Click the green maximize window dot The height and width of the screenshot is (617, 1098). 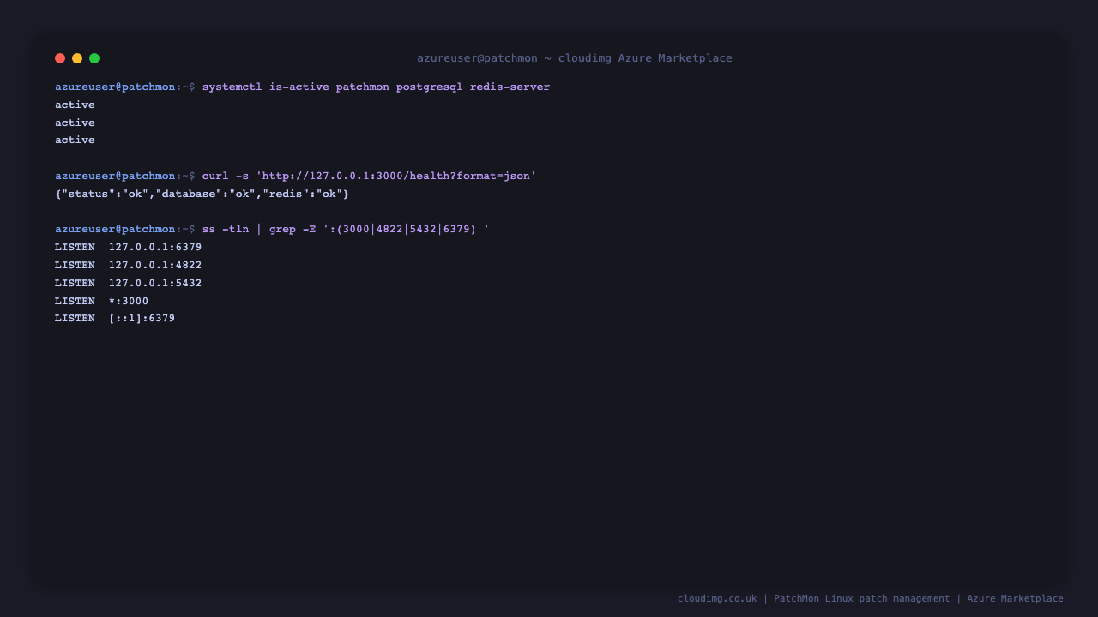94,58
